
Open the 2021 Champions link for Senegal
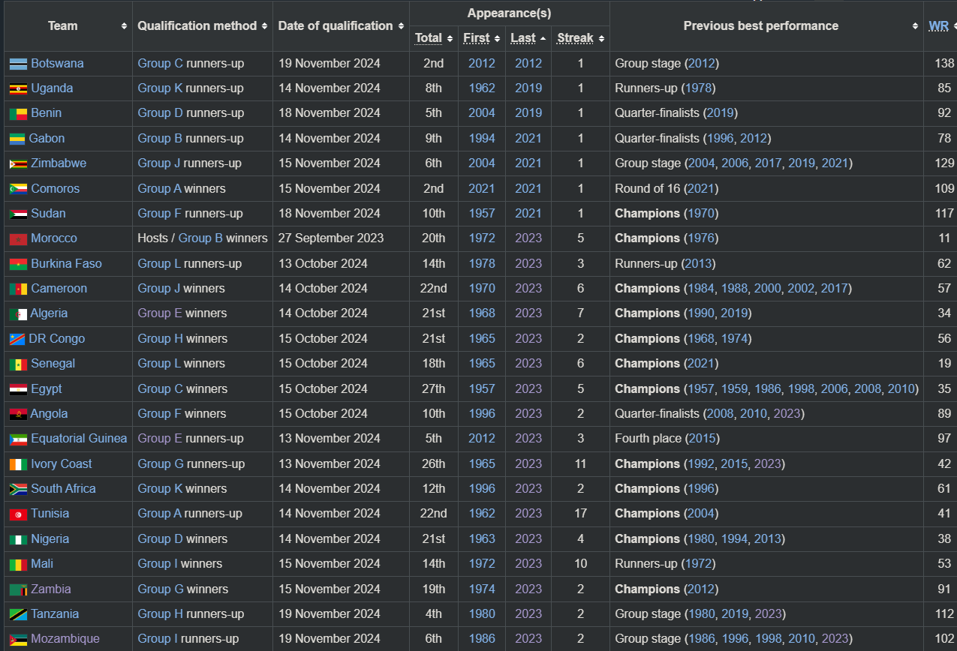(701, 363)
